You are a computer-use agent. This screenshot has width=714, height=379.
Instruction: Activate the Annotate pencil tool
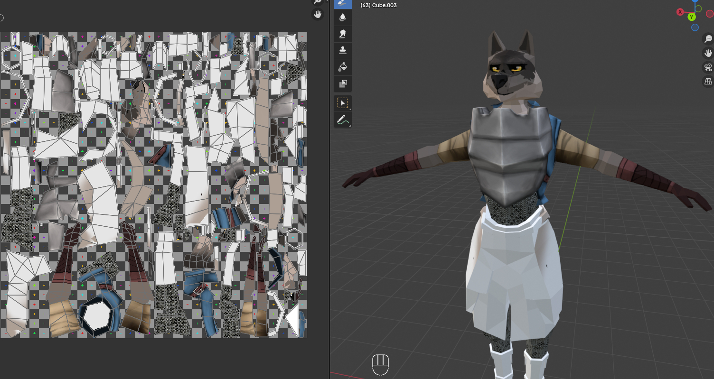[x=343, y=120]
